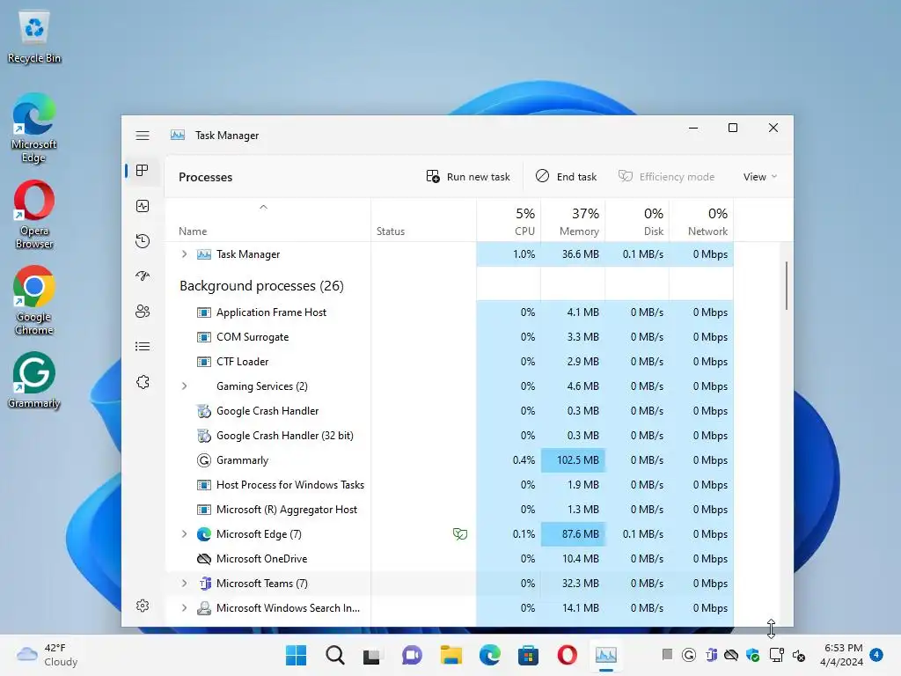Click the notification badge showing 4
Viewport: 901px width, 676px height.
[x=876, y=655]
